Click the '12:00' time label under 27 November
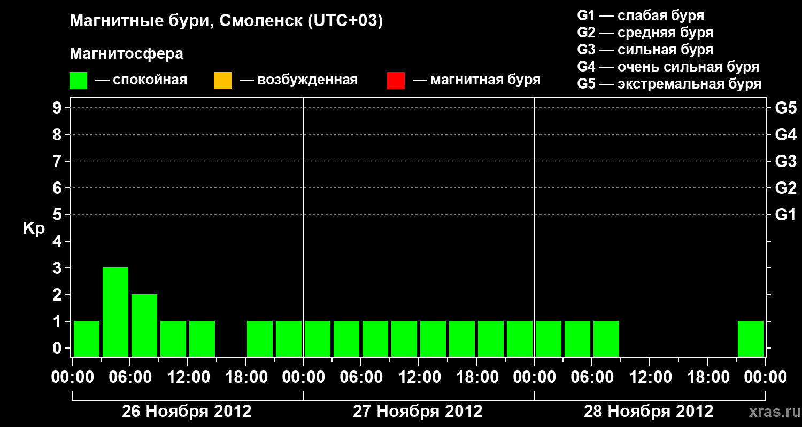Image resolution: width=802 pixels, height=427 pixels. tap(419, 377)
